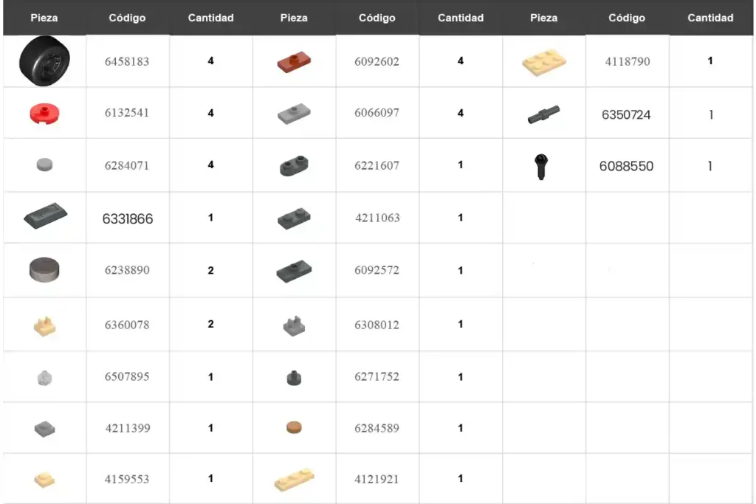Screen dimensions: 756x504
Task: Click part code 6350724
Action: tap(626, 114)
